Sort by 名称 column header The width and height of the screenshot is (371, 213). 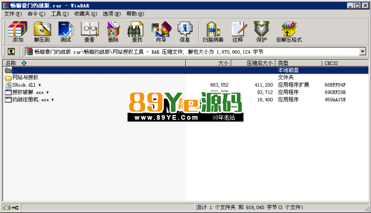[x=94, y=63]
